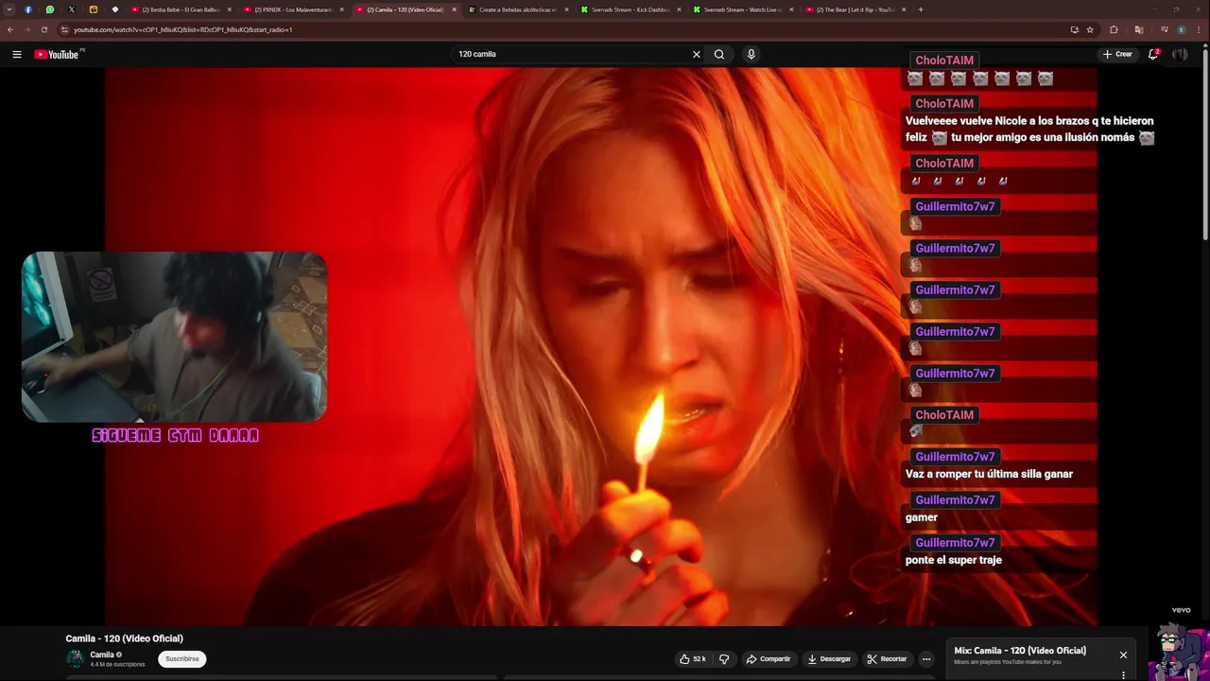
Task: Close the Camila - 120 tab
Action: click(x=454, y=9)
